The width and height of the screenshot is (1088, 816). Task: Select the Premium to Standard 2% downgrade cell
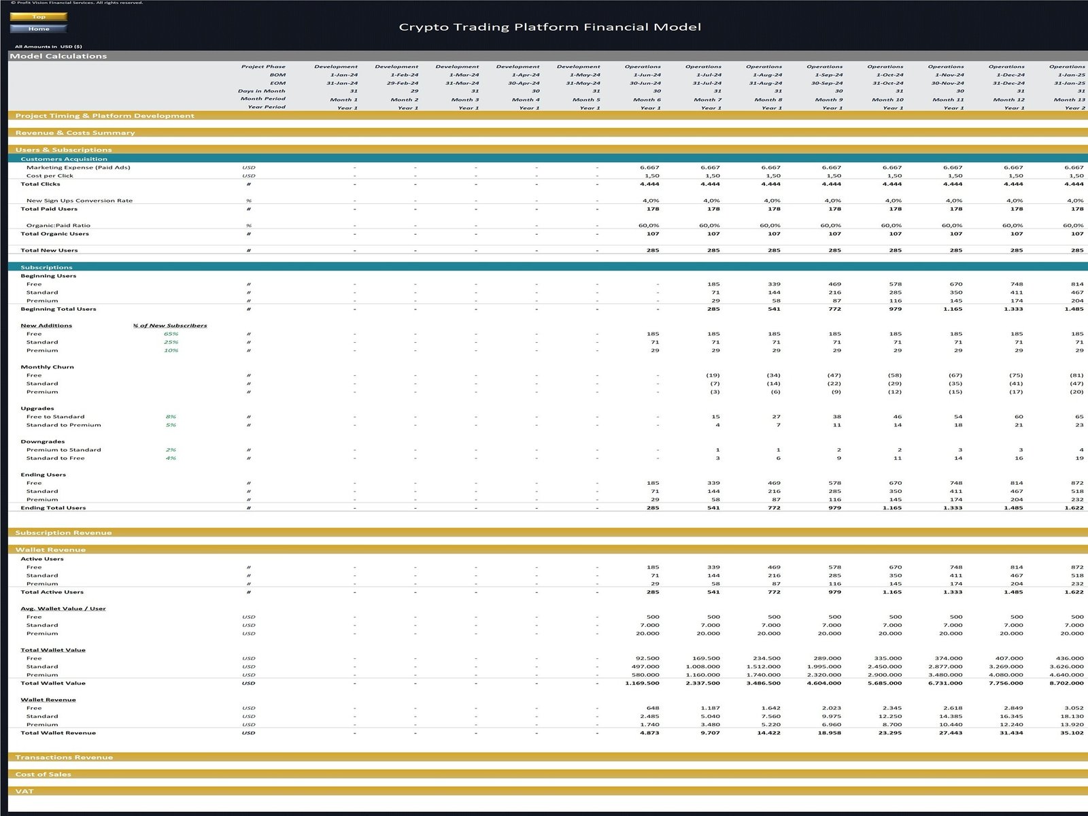[171, 449]
